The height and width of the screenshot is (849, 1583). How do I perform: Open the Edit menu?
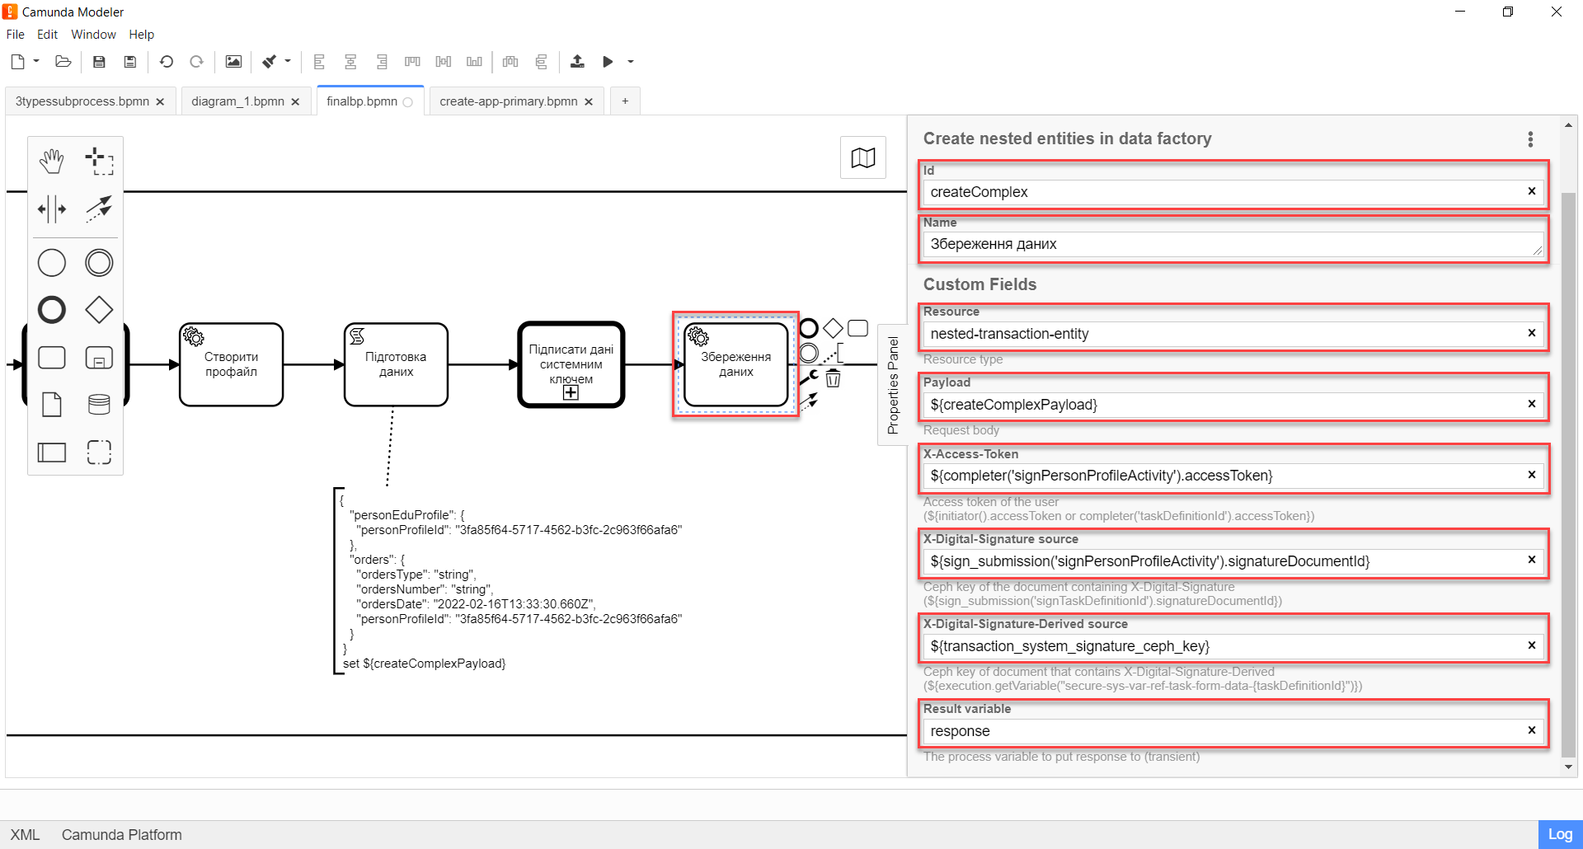coord(47,35)
